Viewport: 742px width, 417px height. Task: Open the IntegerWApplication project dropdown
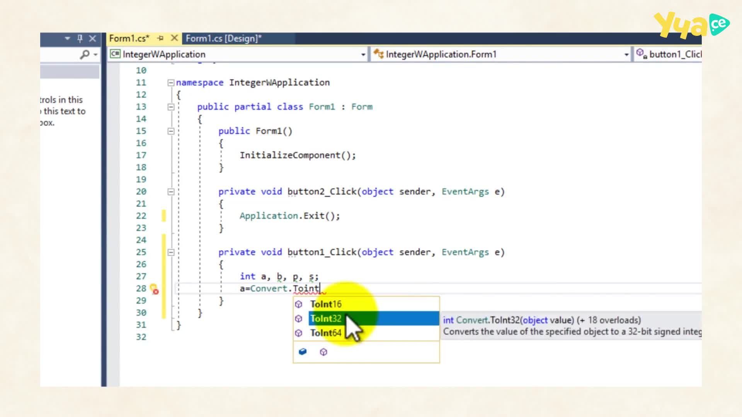(363, 54)
